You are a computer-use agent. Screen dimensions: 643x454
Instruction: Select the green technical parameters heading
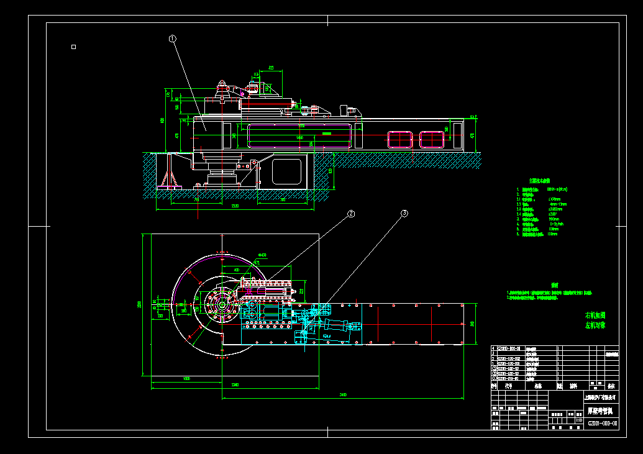539,181
